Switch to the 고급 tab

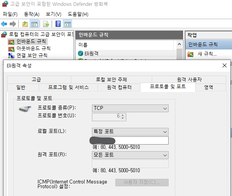(x=39, y=79)
